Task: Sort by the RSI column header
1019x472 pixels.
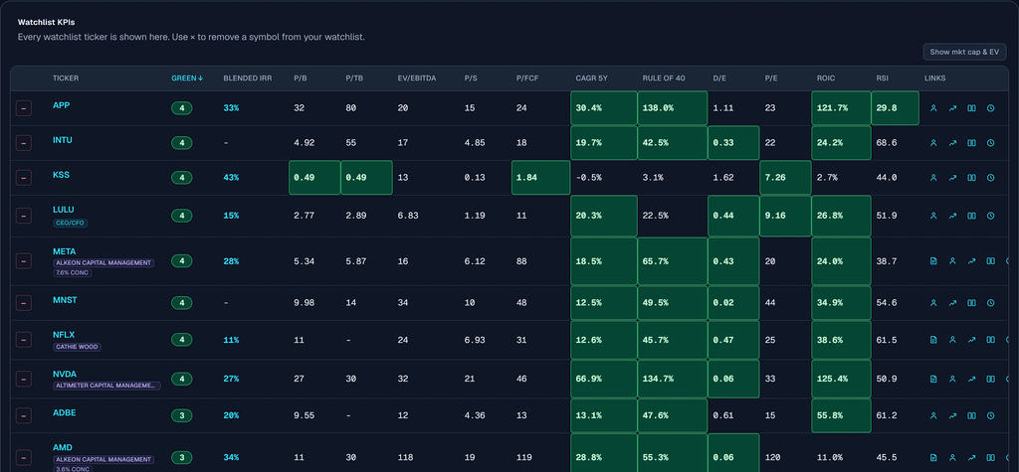Action: pos(882,79)
